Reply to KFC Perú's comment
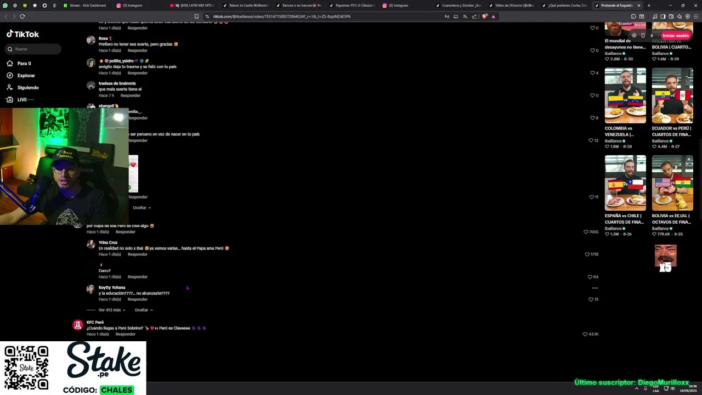 pyautogui.click(x=125, y=334)
